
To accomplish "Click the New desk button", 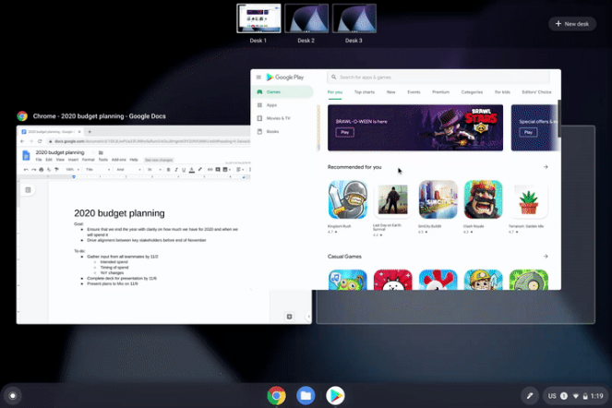I will coord(571,23).
